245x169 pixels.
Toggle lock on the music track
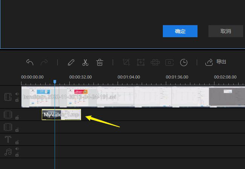click(x=17, y=154)
